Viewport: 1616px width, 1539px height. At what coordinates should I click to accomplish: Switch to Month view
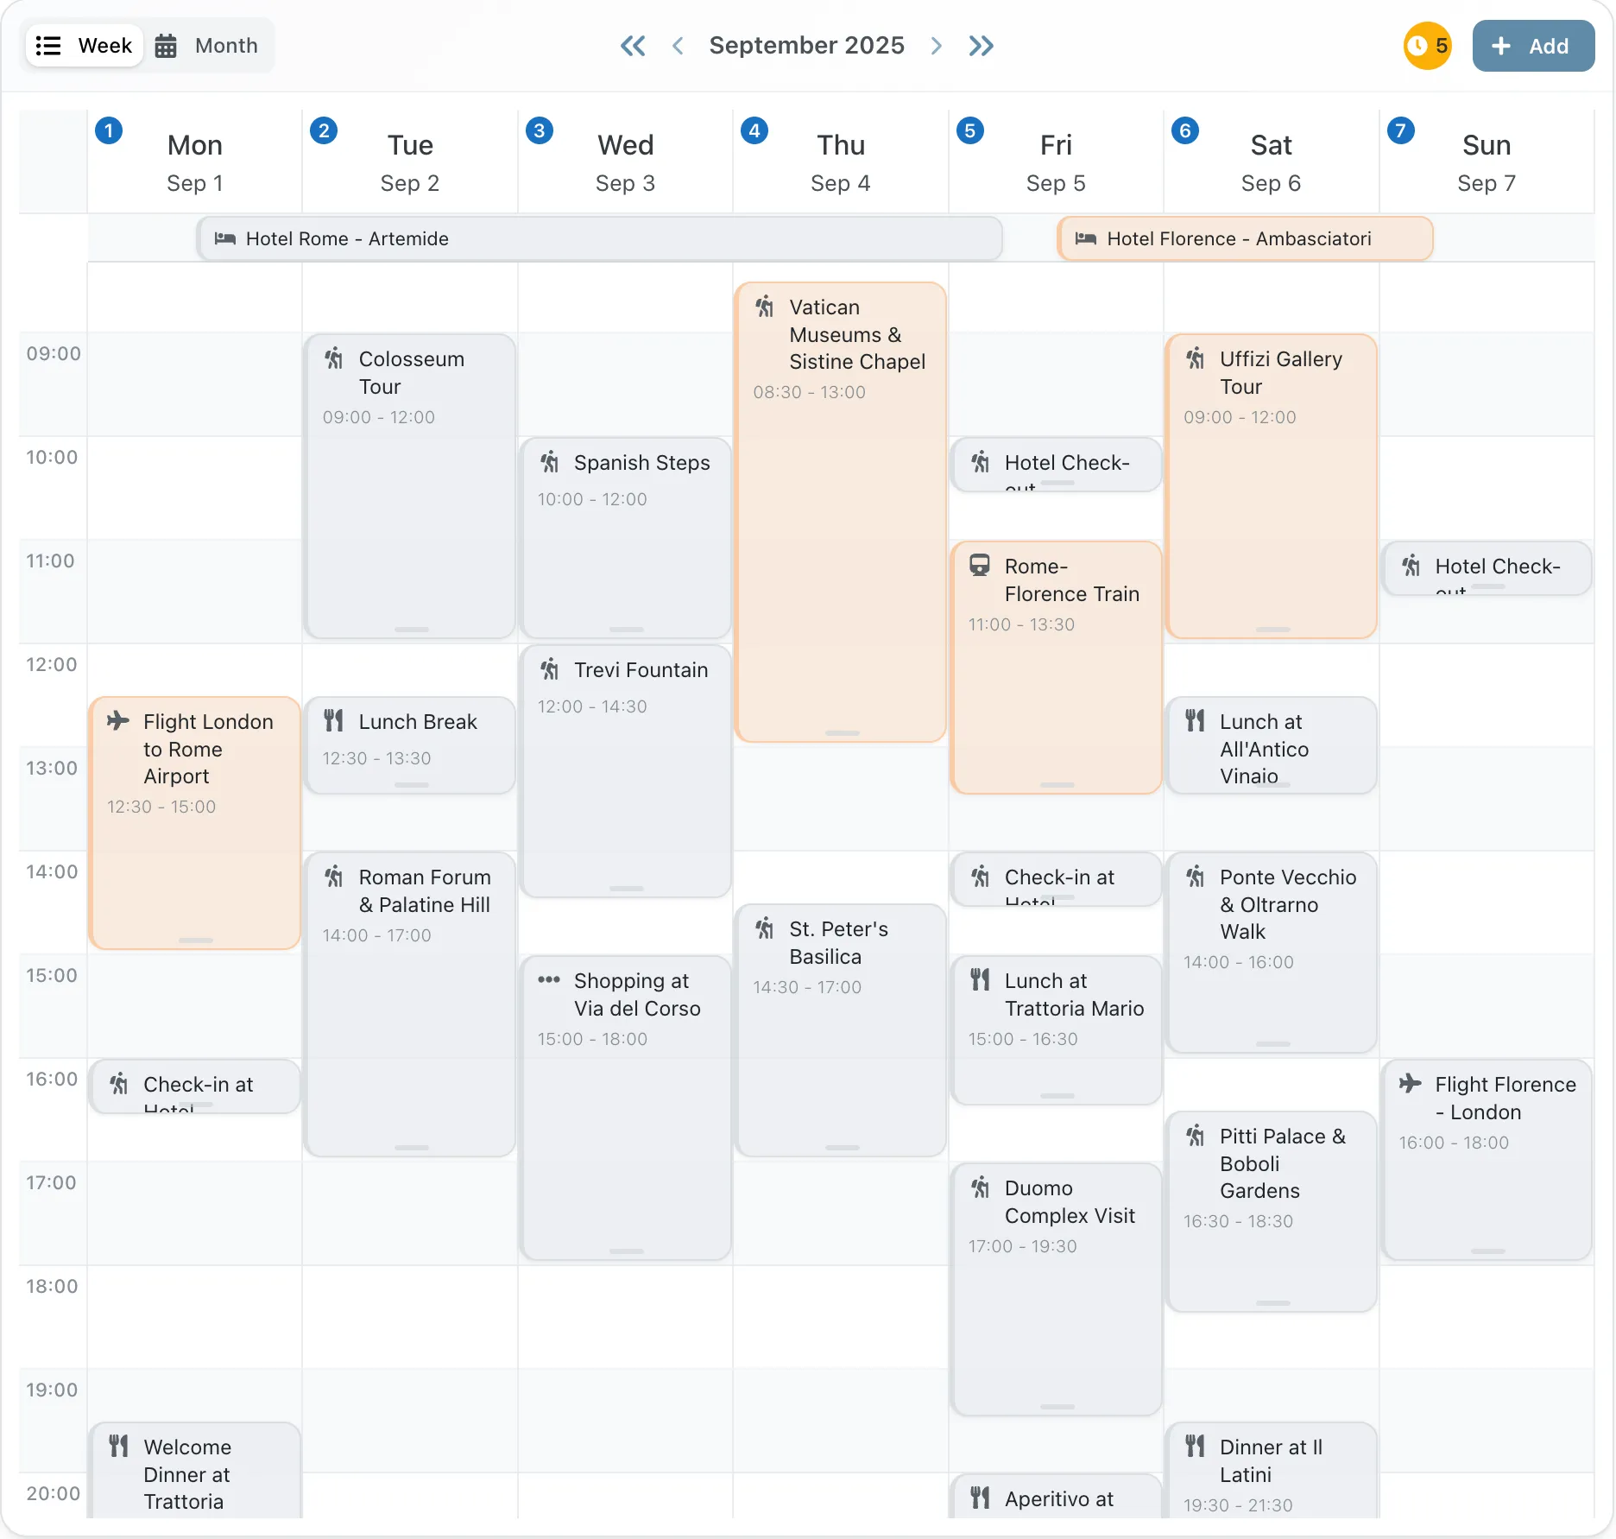point(207,46)
